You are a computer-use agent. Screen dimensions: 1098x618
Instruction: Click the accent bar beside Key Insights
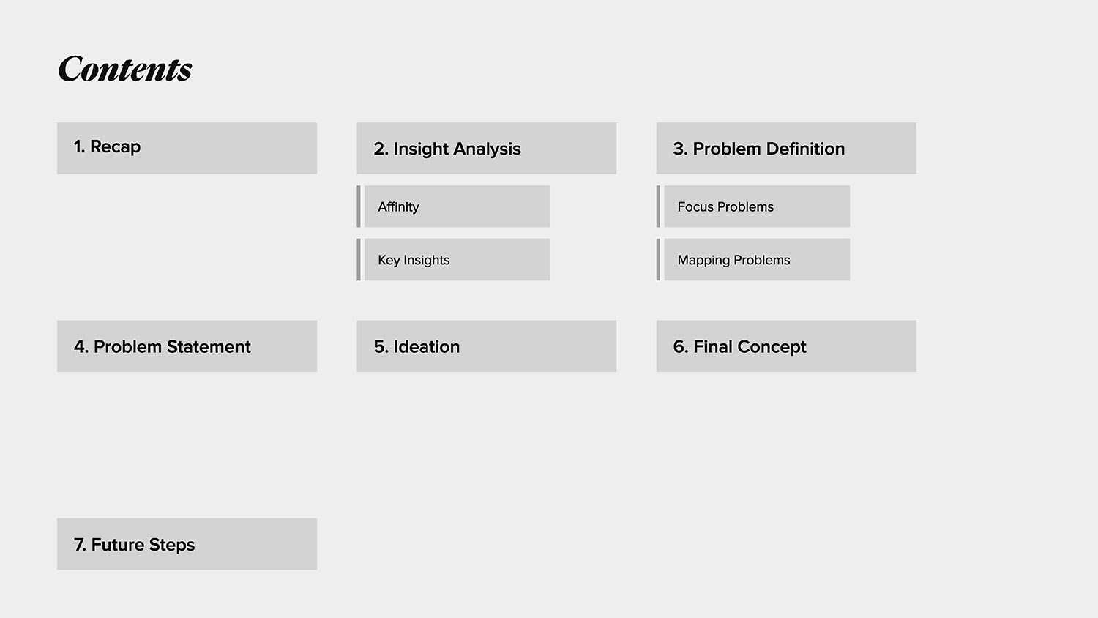coord(359,260)
